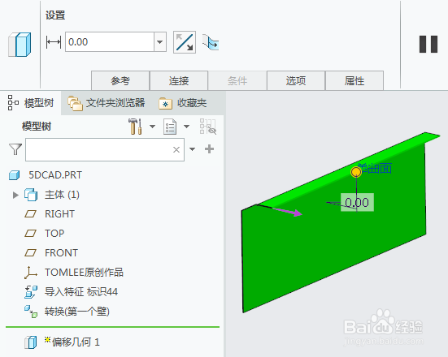Switch to the 模型树 navigator tab
Viewport: 448px width, 357px height.
(x=31, y=103)
